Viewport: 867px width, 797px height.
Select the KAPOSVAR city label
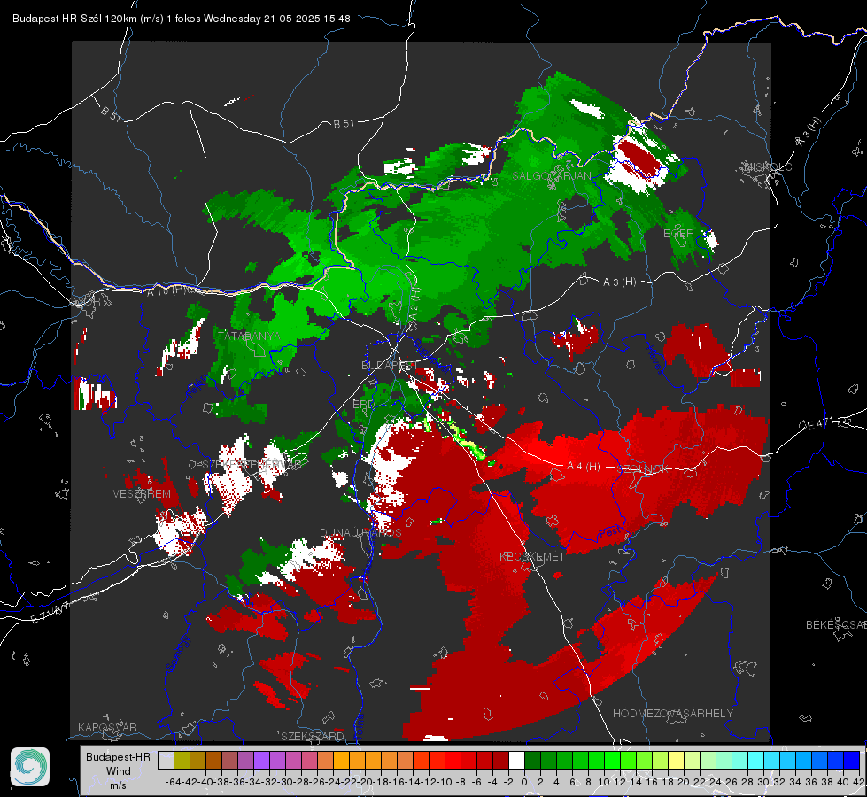point(107,727)
